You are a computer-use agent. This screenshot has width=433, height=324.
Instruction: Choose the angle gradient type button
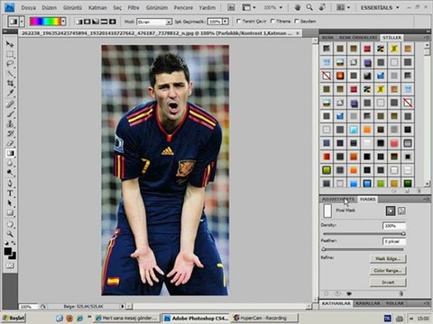point(96,22)
